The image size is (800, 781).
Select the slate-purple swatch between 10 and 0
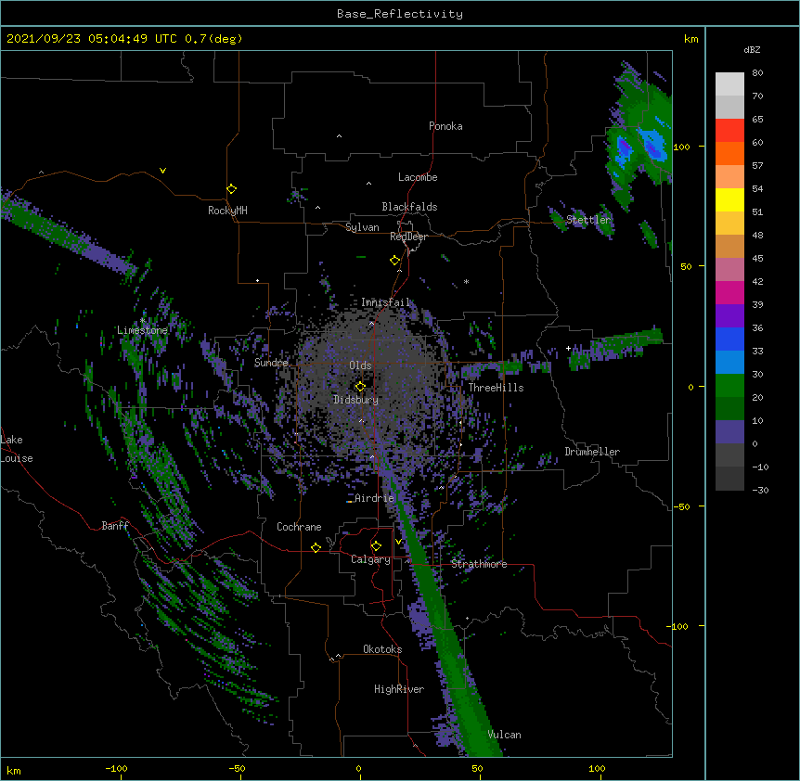(x=729, y=432)
